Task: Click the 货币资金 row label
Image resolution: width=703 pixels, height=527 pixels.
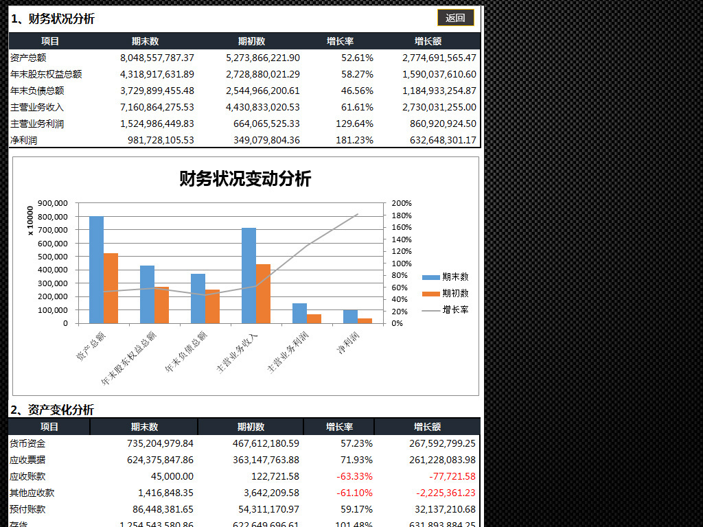Action: coord(27,444)
